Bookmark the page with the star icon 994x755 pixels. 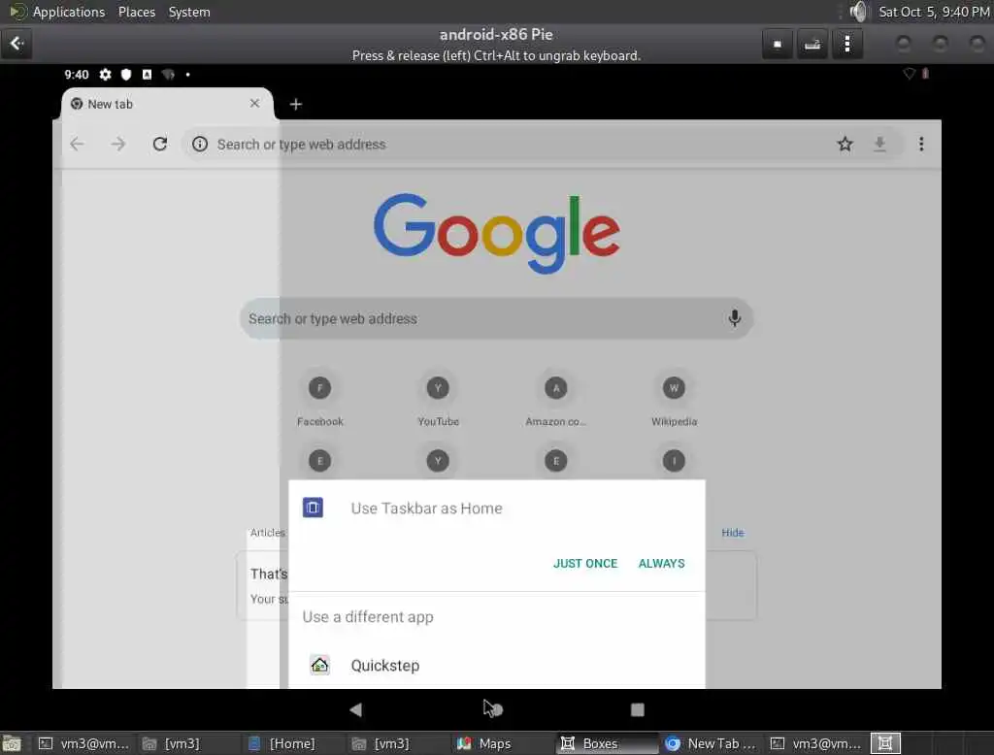[845, 144]
